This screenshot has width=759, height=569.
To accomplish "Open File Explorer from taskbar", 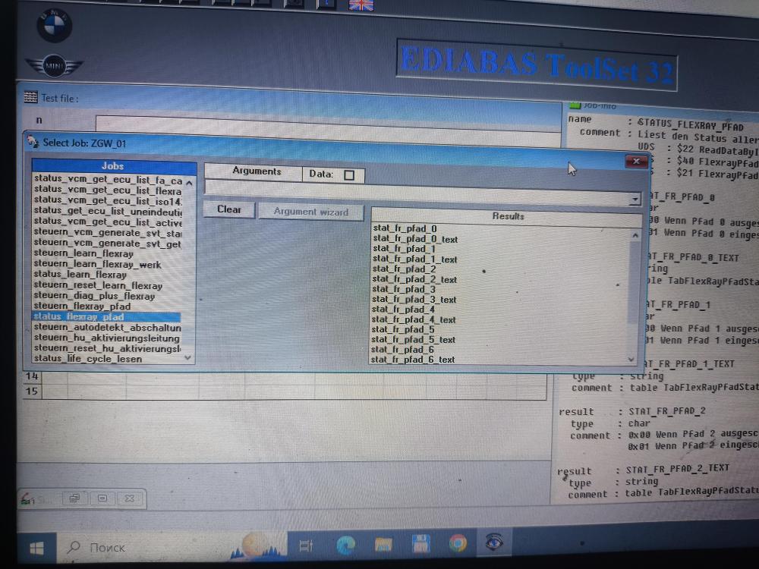I will click(383, 544).
